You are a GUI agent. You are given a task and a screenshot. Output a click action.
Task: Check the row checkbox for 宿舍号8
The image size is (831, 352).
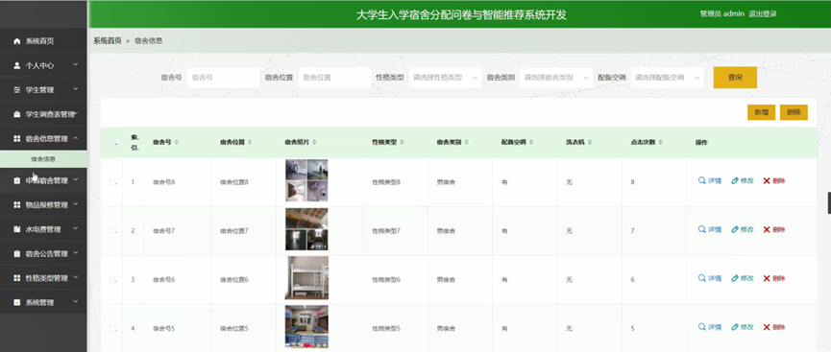point(112,182)
